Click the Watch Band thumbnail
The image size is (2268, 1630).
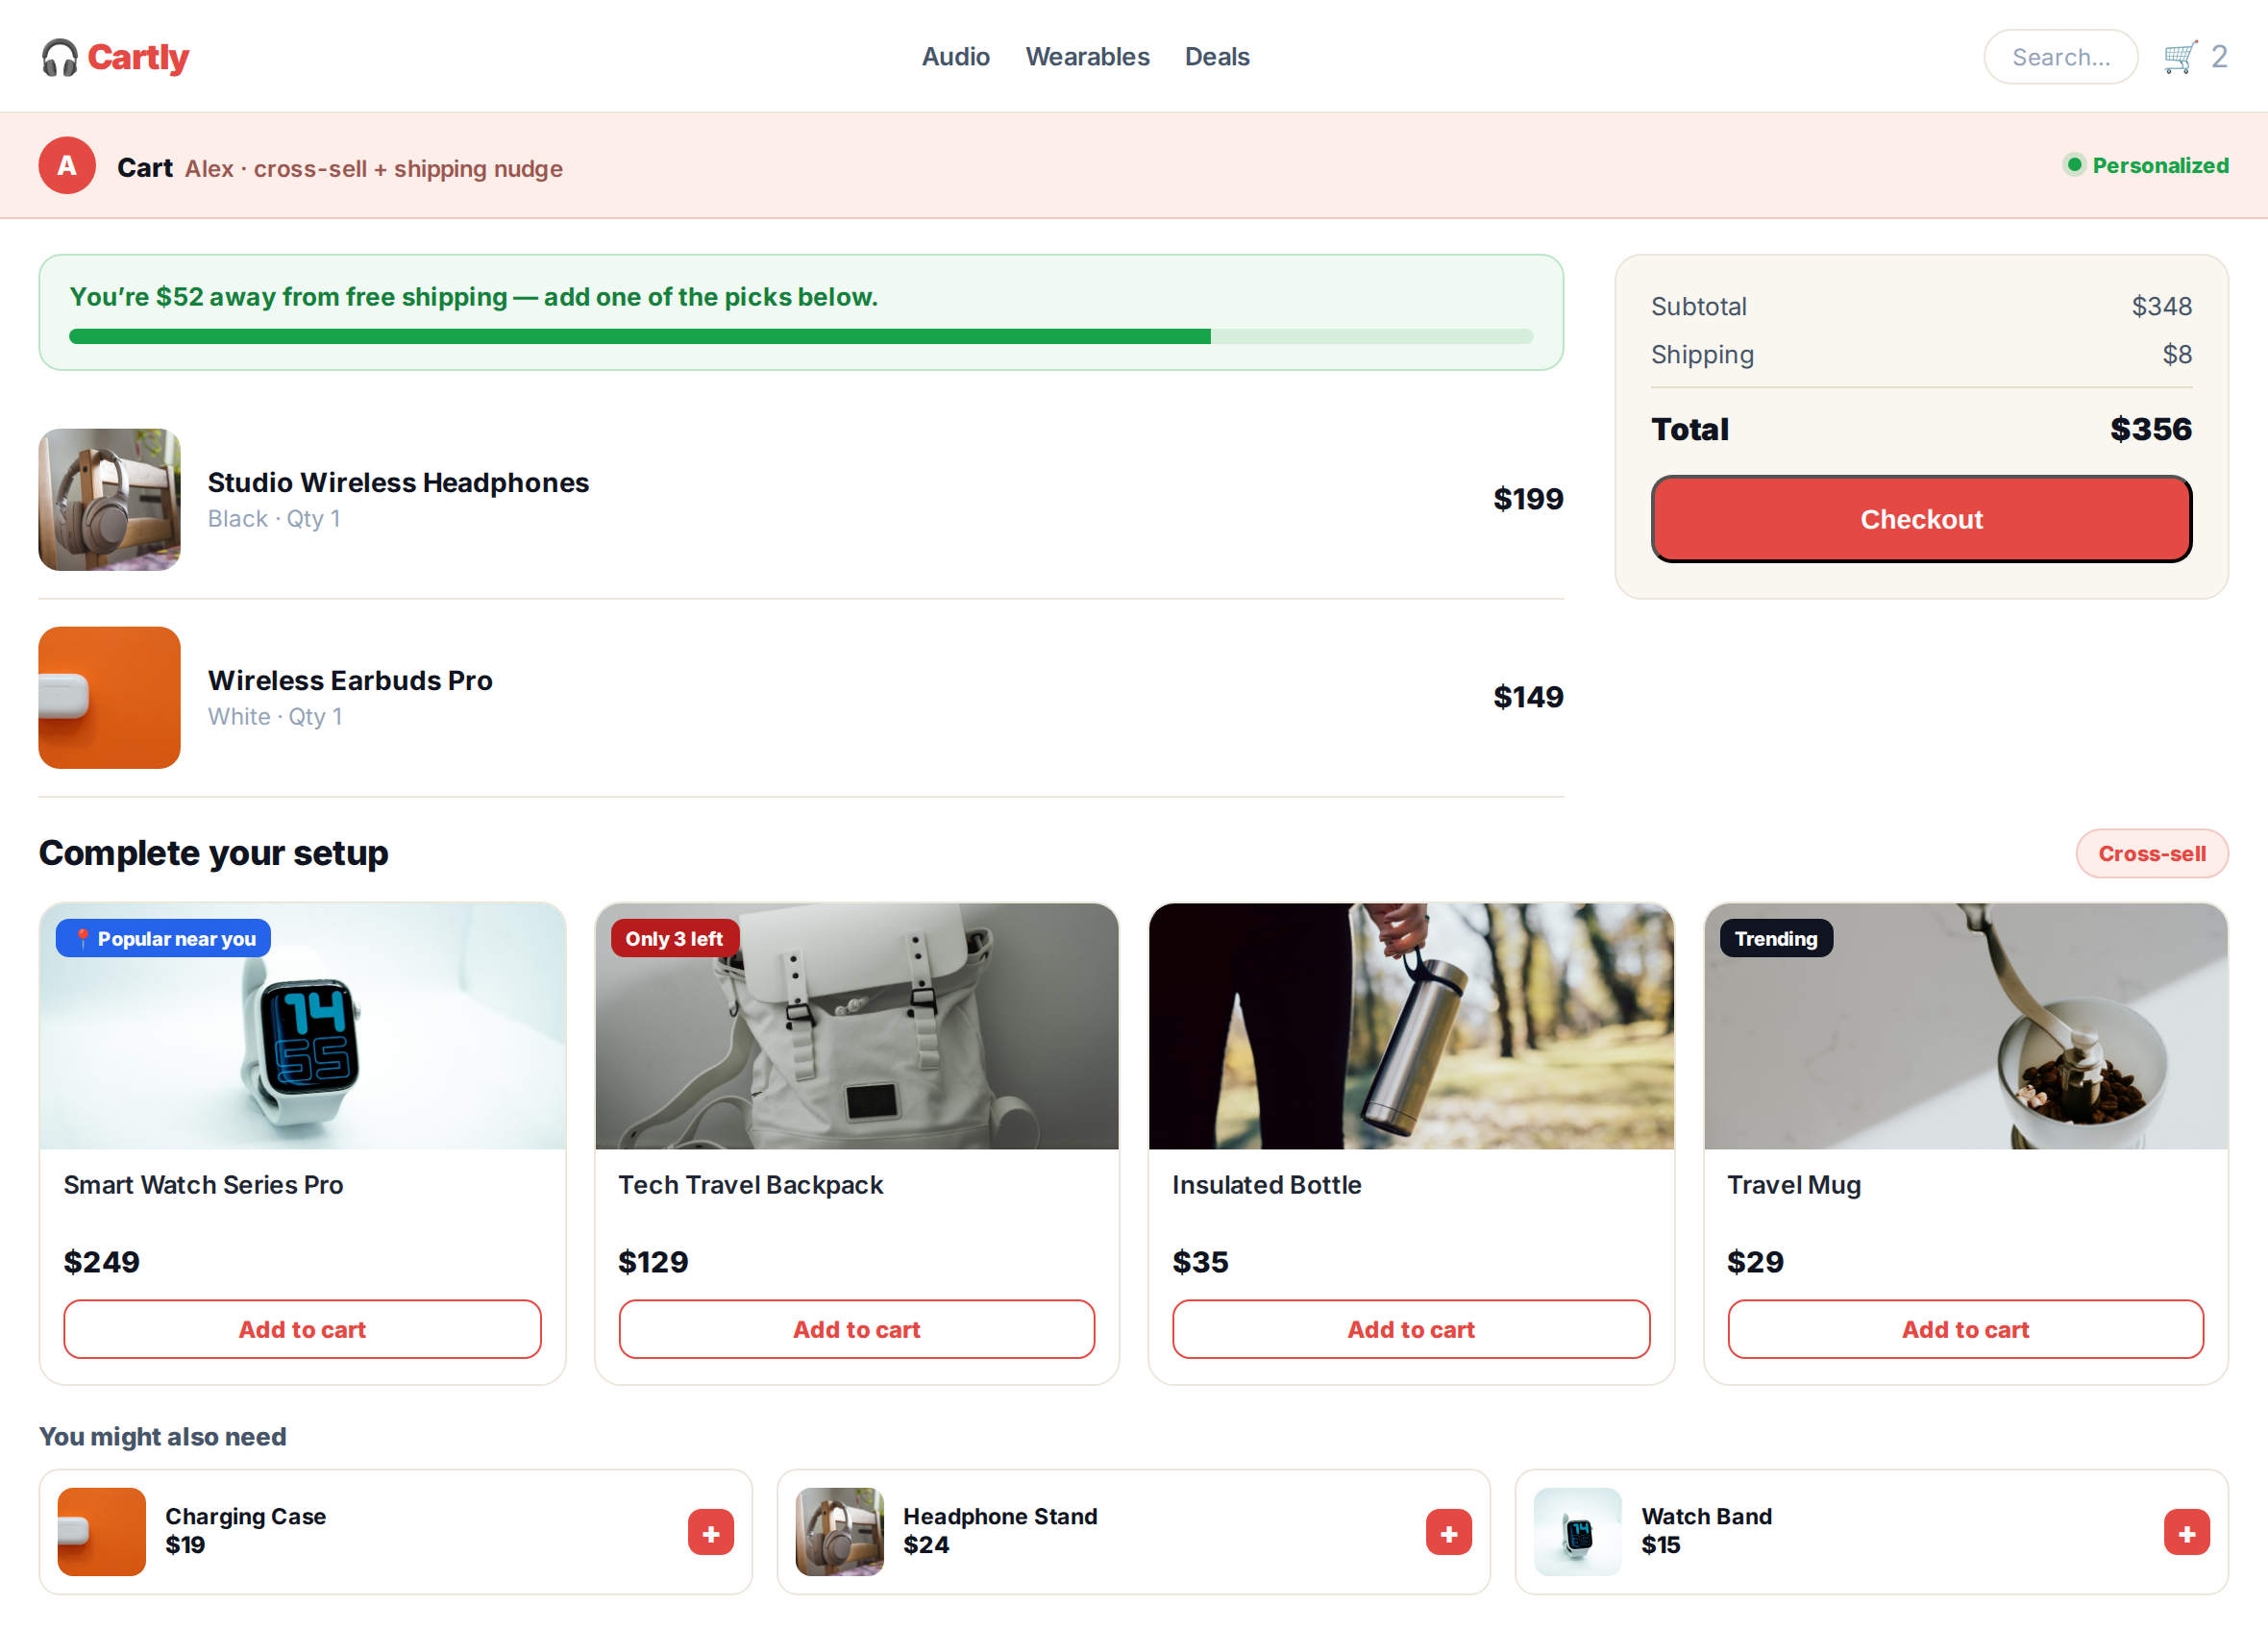point(1577,1532)
